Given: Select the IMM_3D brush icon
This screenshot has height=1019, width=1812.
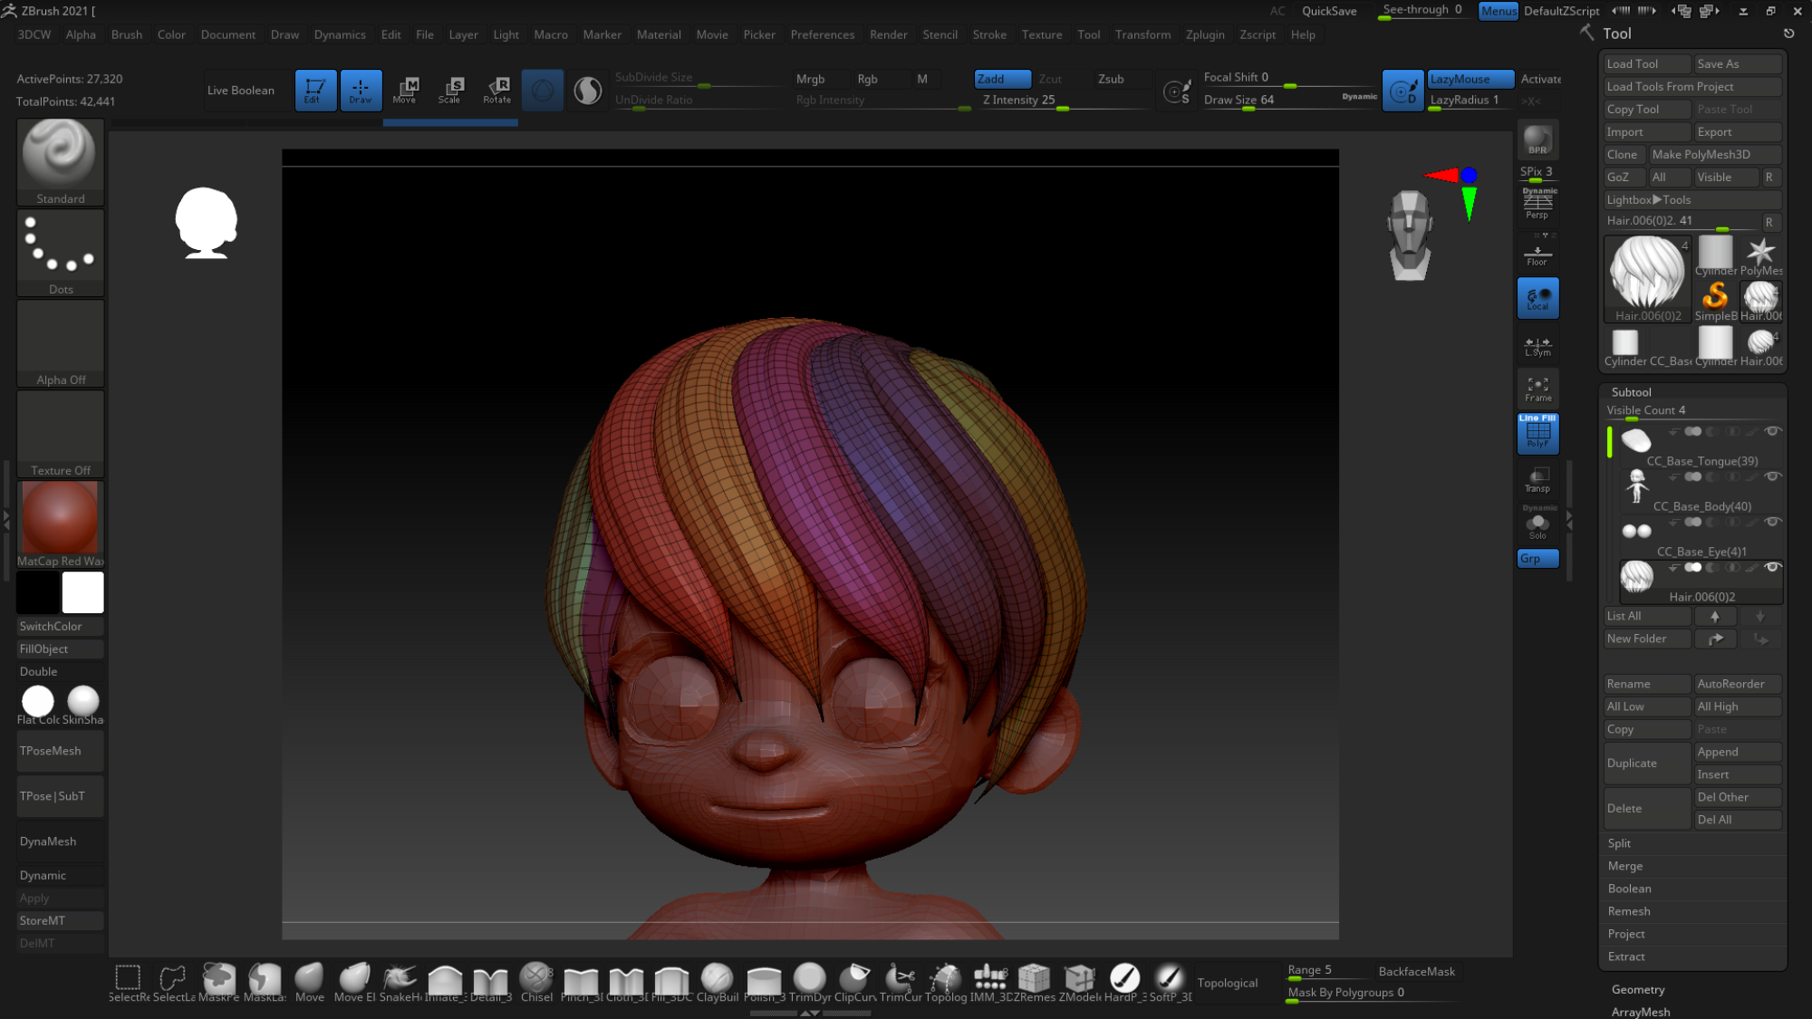Looking at the screenshot, I should pos(990,982).
